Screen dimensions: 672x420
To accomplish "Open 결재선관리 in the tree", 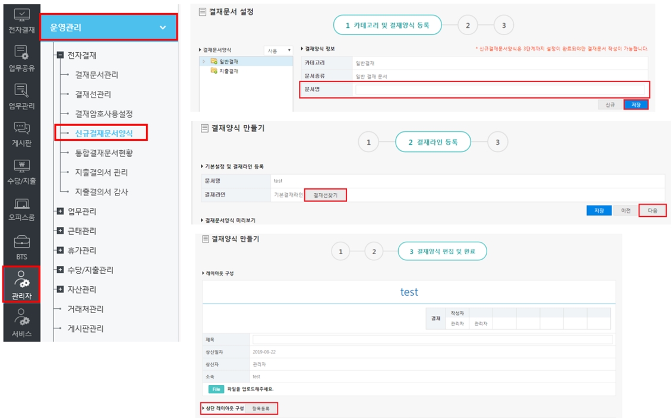I will [93, 94].
